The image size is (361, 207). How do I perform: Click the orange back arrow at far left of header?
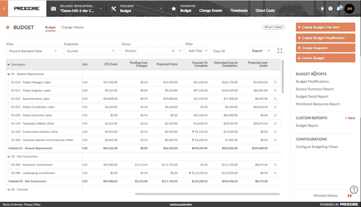[x=4, y=8]
